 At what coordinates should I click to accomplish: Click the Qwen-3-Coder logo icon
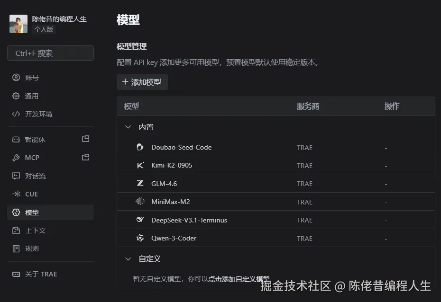[x=140, y=238]
